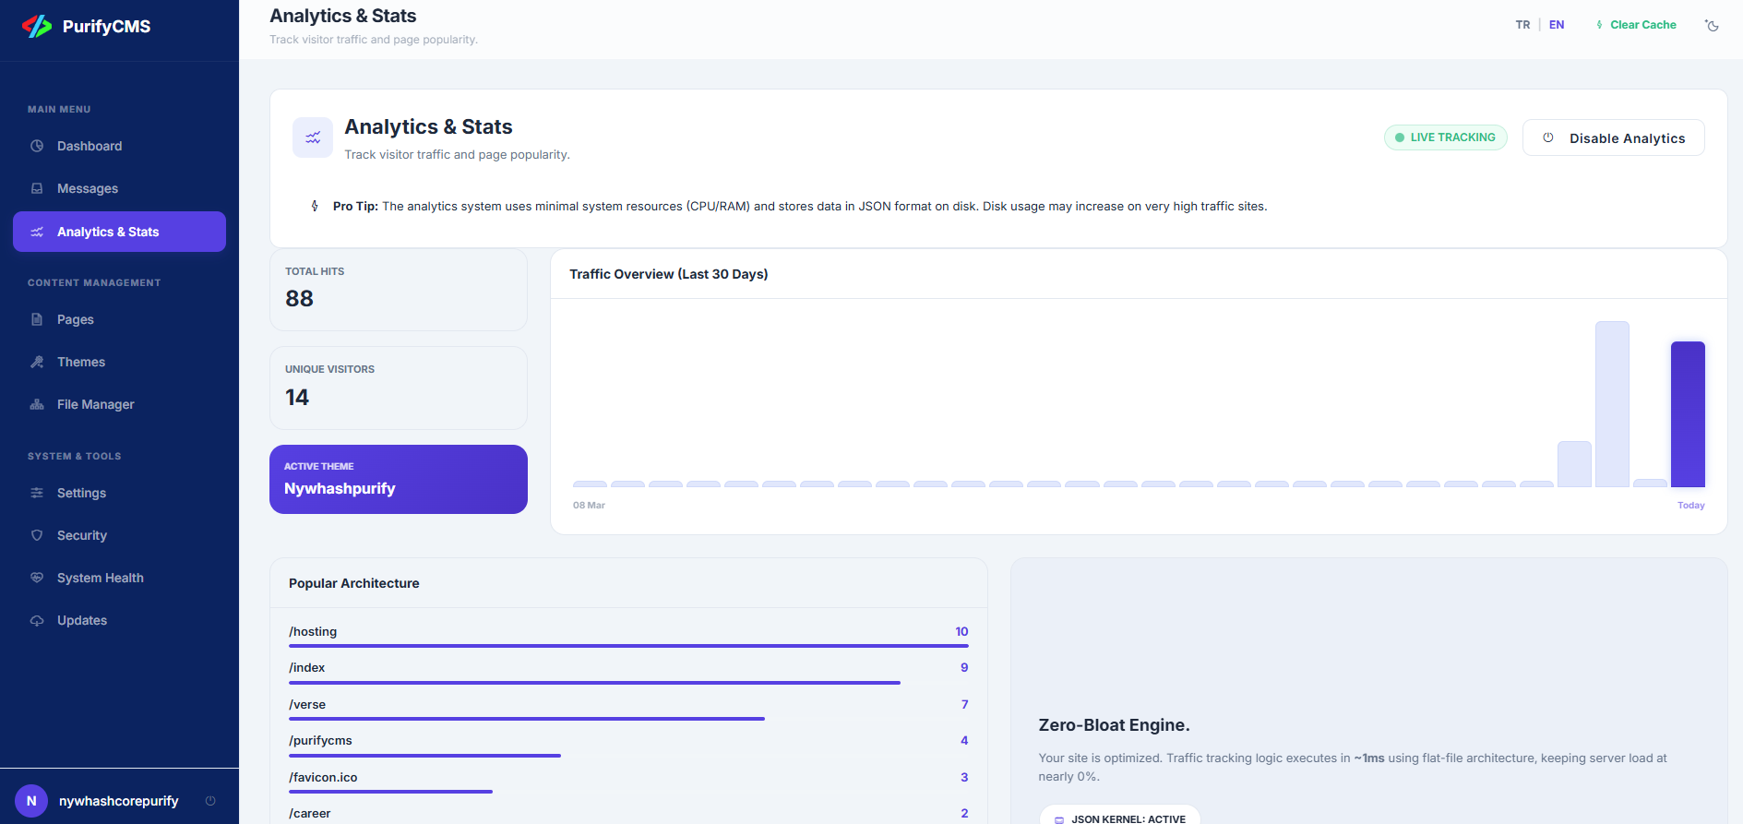Click the System Health heart icon
This screenshot has width=1743, height=824.
tap(37, 578)
